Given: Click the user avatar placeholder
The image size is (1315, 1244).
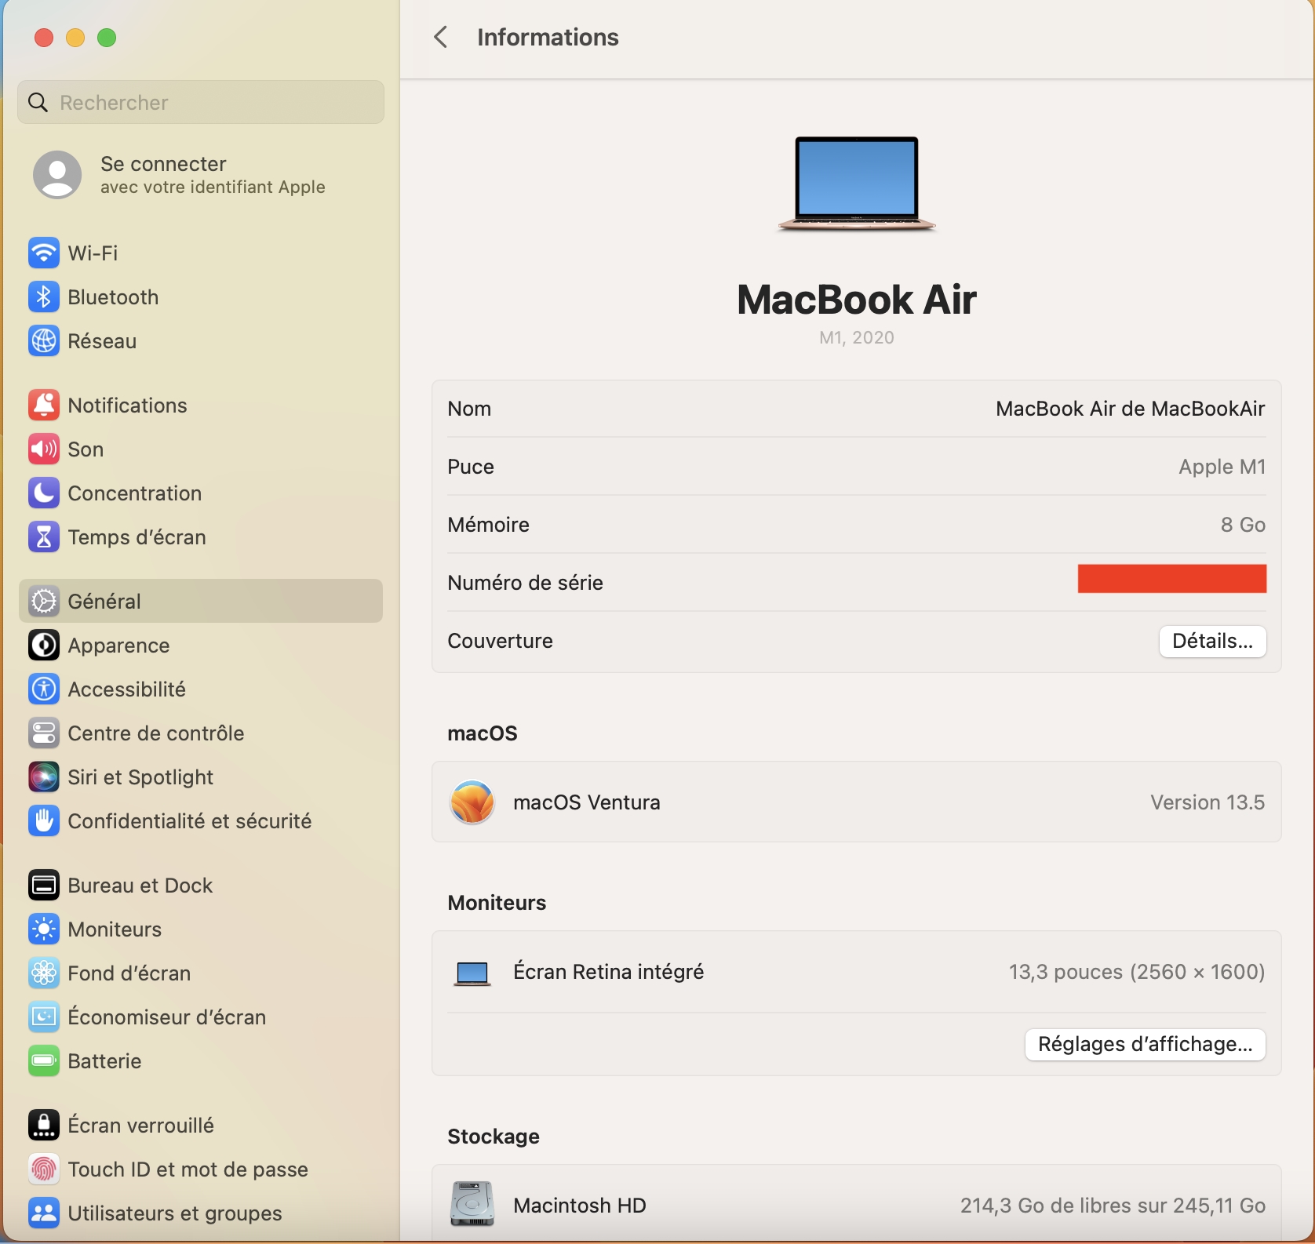Looking at the screenshot, I should [57, 174].
